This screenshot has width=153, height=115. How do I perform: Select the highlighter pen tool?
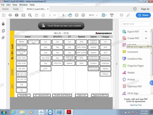point(128,15)
